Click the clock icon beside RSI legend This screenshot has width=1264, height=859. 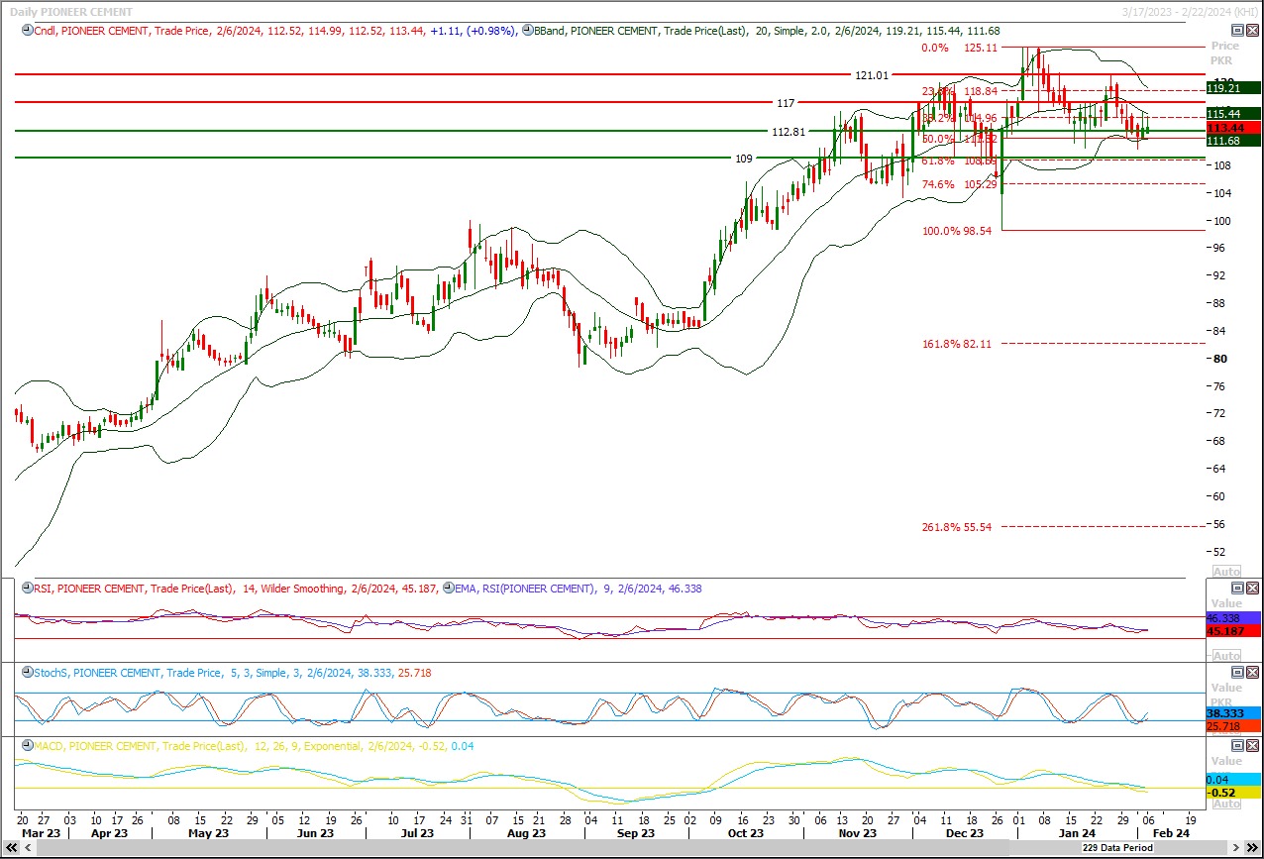pos(27,588)
